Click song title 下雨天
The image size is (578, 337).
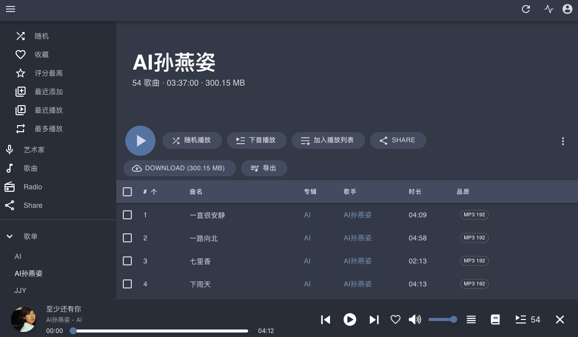pyautogui.click(x=200, y=284)
